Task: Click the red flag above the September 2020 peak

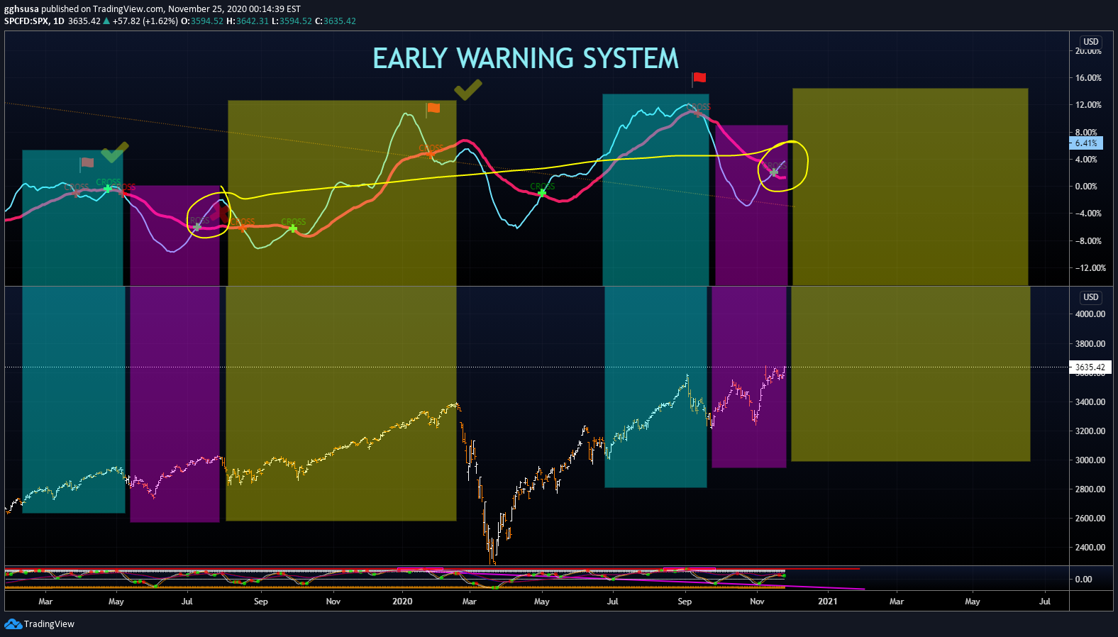Action: (699, 77)
